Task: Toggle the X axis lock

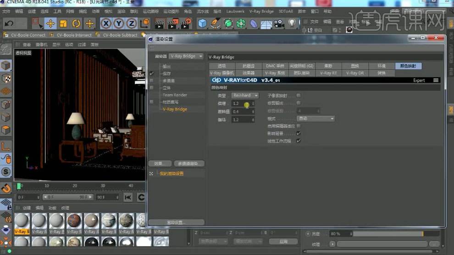Action: pyautogui.click(x=106, y=23)
